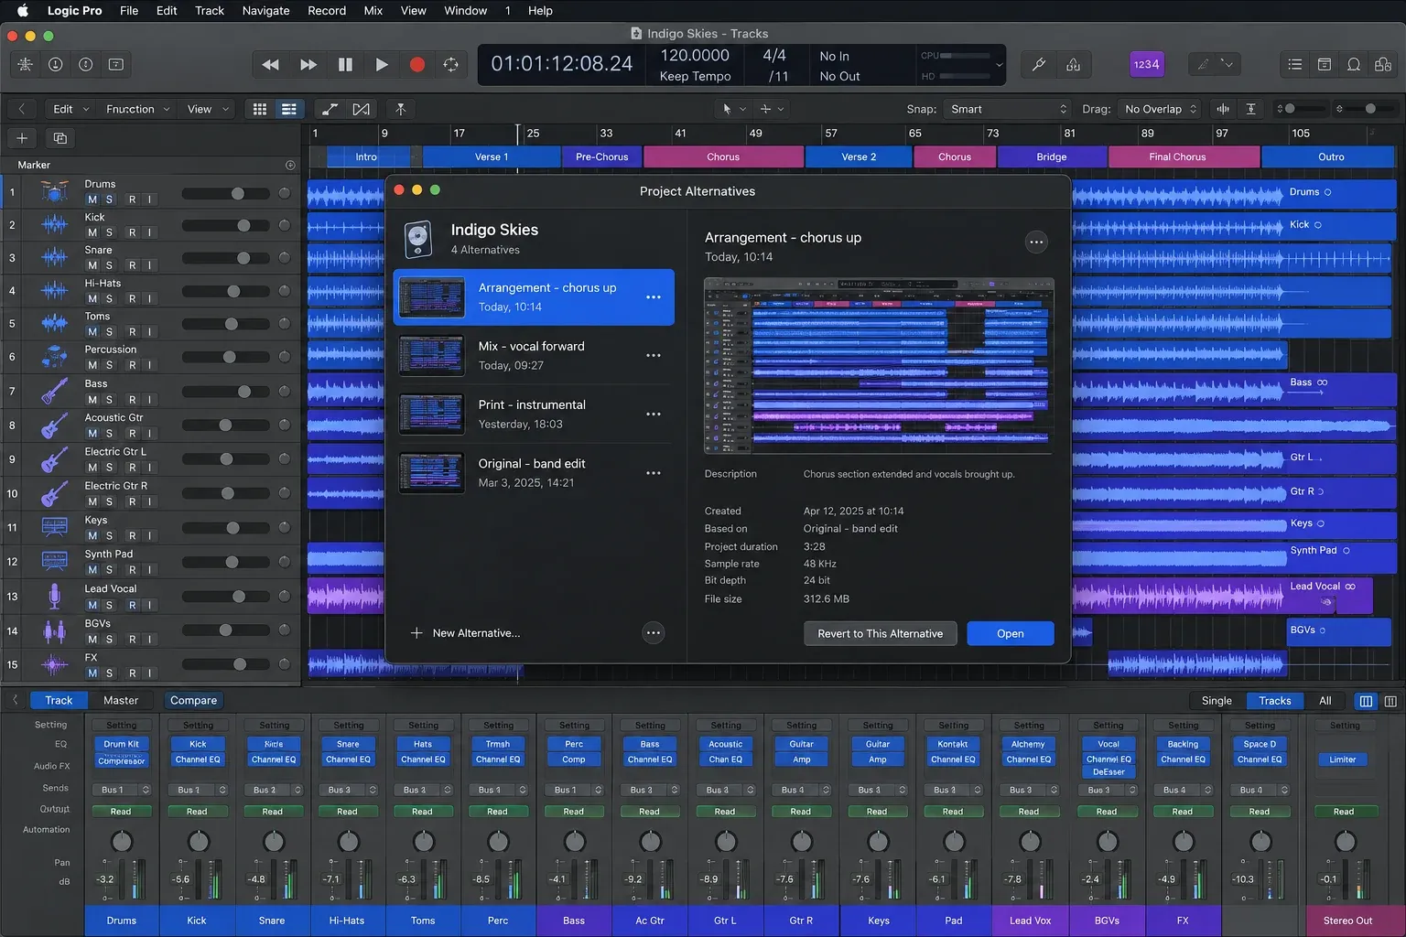Open the Tuner icon in control bar
This screenshot has width=1406, height=937.
coord(1039,64)
